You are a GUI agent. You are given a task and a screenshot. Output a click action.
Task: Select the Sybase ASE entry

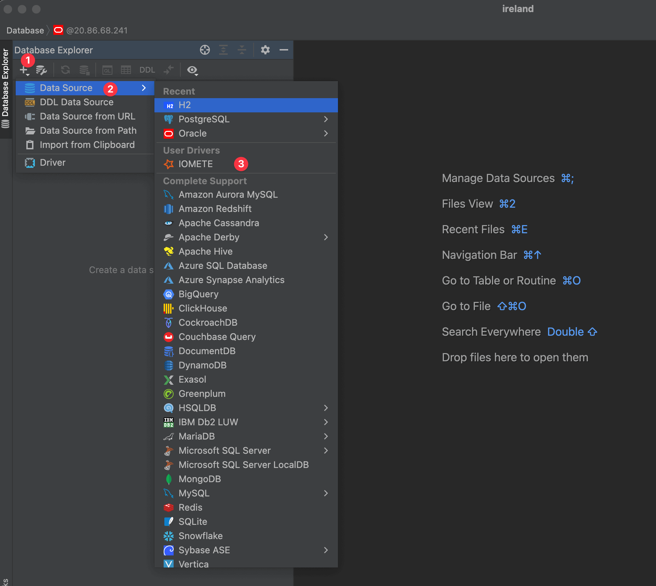coord(246,550)
